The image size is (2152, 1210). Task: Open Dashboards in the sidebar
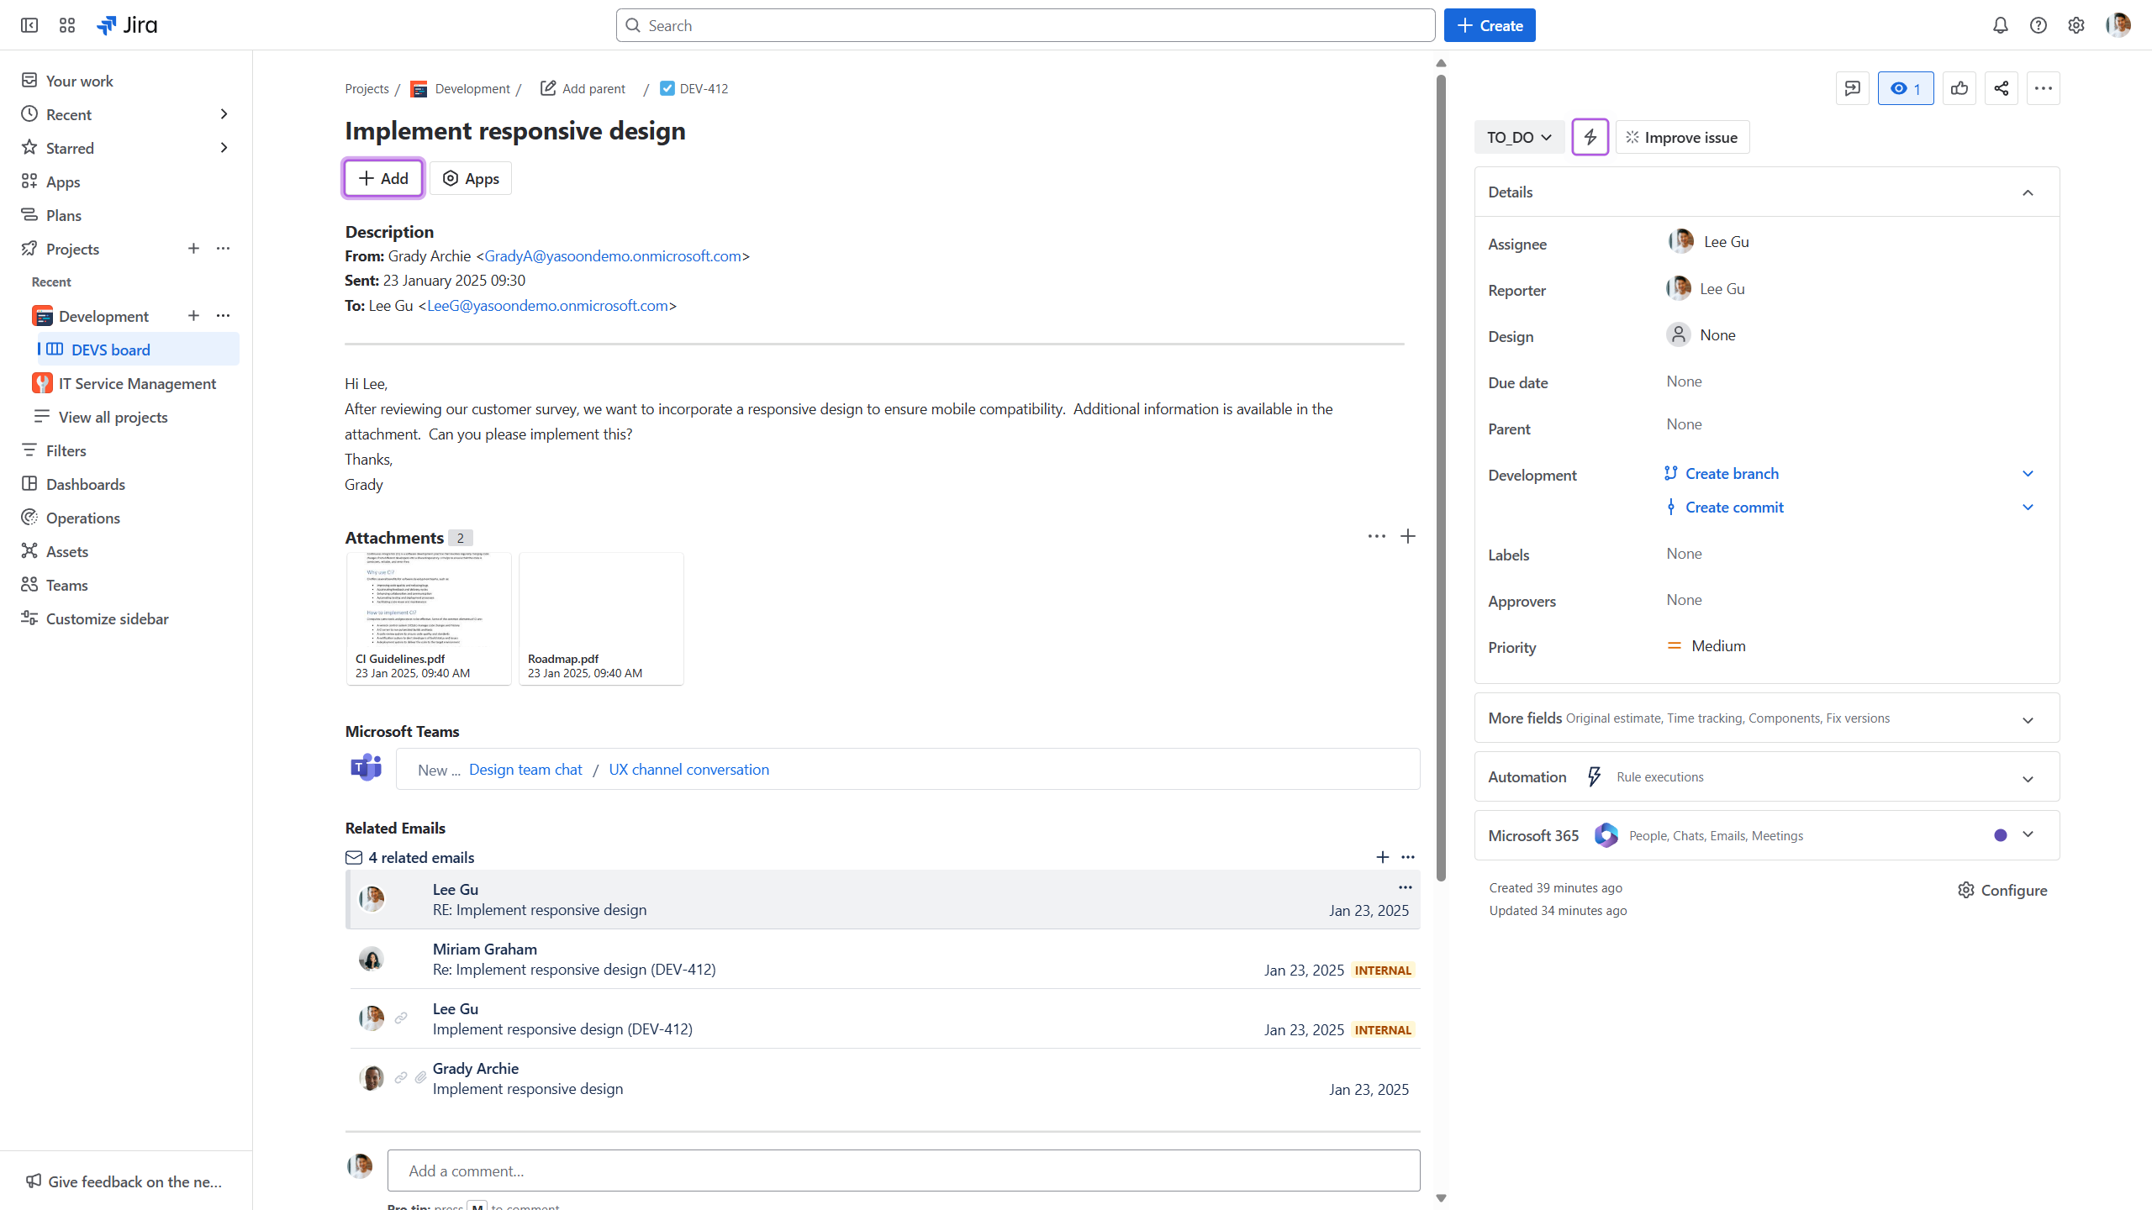pyautogui.click(x=85, y=484)
